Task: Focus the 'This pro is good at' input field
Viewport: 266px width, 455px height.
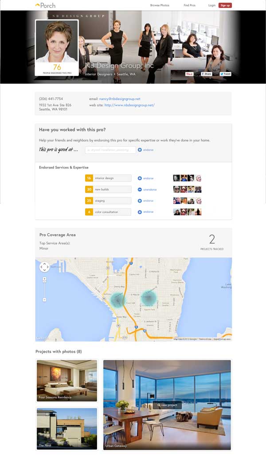Action: (110, 150)
